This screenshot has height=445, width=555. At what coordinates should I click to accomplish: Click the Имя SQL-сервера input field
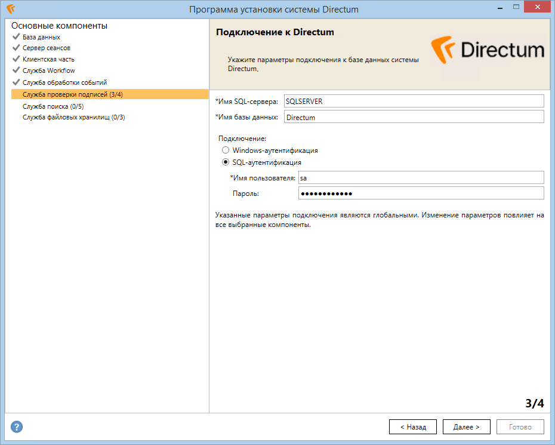tap(414, 102)
